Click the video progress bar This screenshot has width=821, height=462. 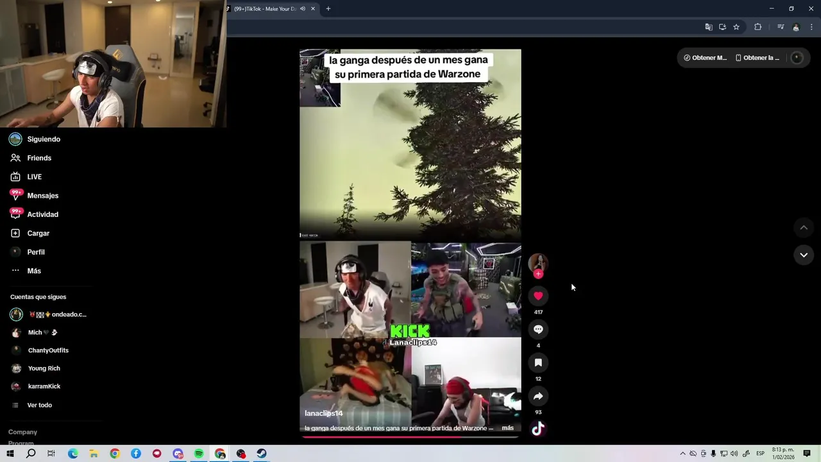pyautogui.click(x=410, y=437)
